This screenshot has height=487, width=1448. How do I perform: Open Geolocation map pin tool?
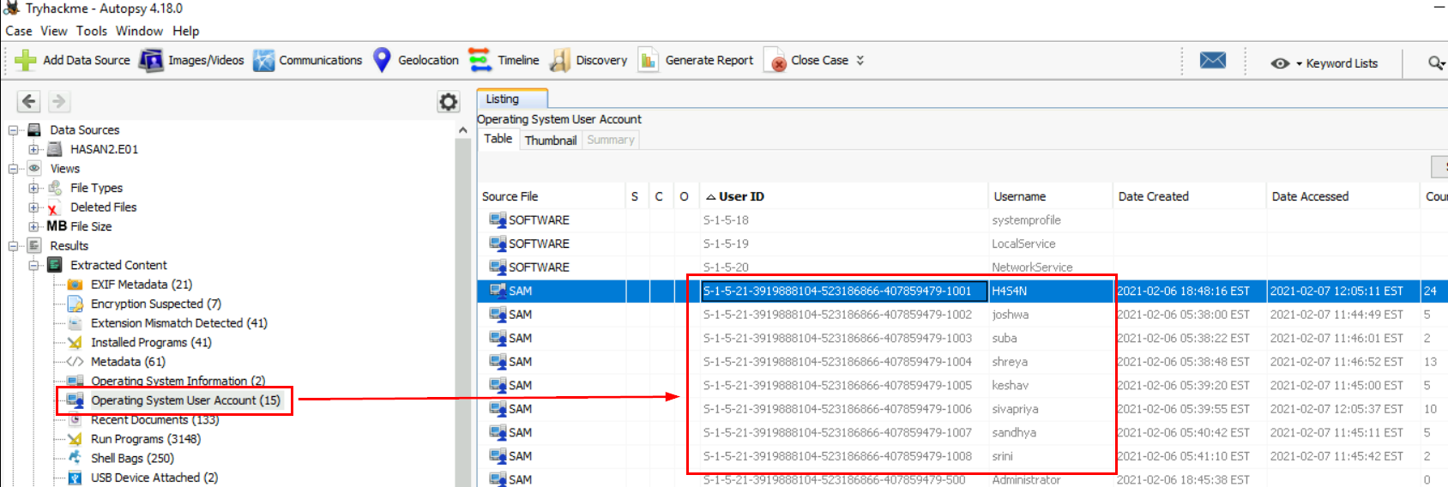click(383, 60)
